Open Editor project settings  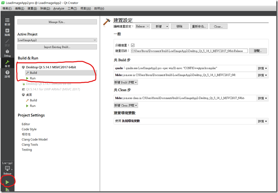tap(26, 124)
